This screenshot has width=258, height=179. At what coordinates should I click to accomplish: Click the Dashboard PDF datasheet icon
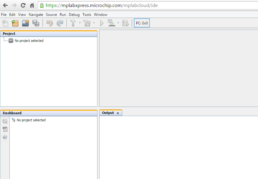5,129
